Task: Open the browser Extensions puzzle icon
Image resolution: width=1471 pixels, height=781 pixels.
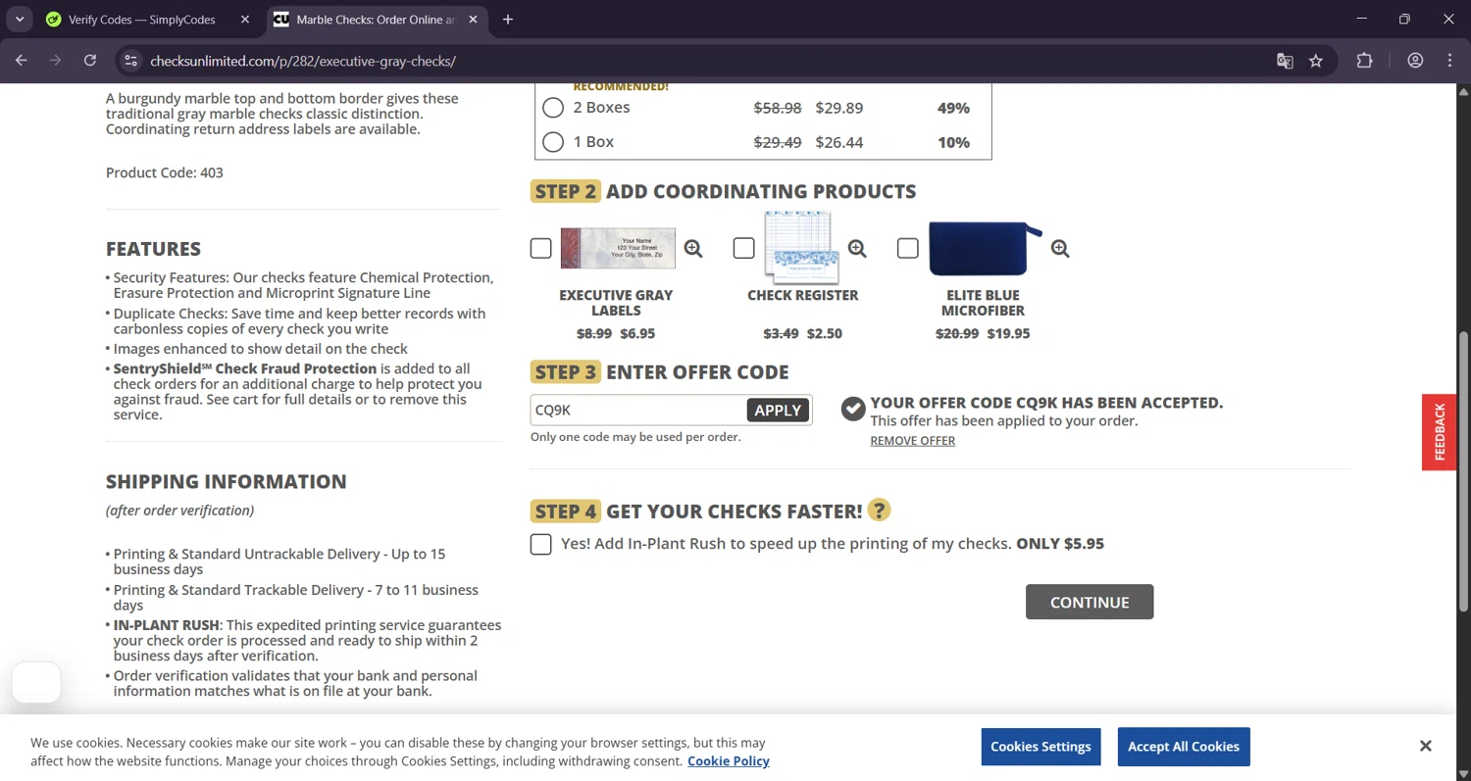Action: point(1364,61)
